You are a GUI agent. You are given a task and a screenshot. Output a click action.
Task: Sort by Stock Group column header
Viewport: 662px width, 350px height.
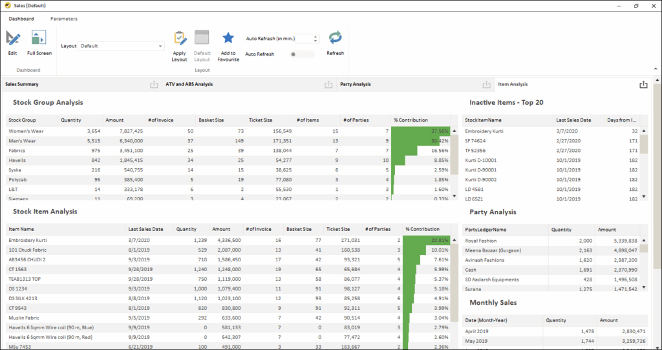point(23,120)
